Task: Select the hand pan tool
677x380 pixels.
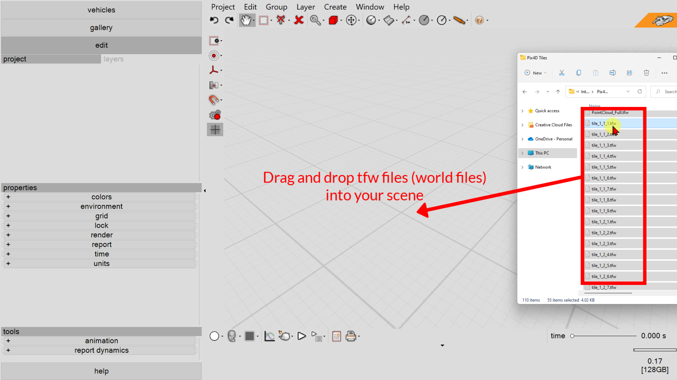Action: point(246,20)
